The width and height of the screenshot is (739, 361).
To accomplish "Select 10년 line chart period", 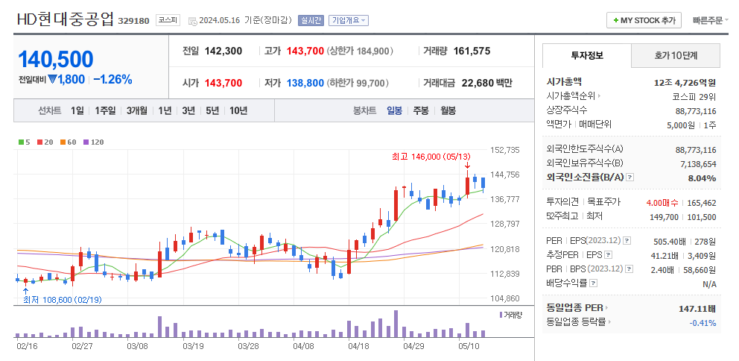I will 238,111.
